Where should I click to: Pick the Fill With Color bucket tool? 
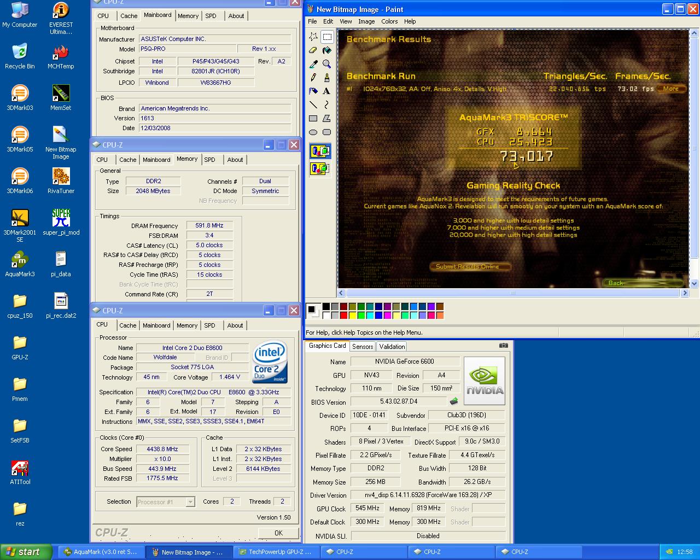tap(327, 50)
